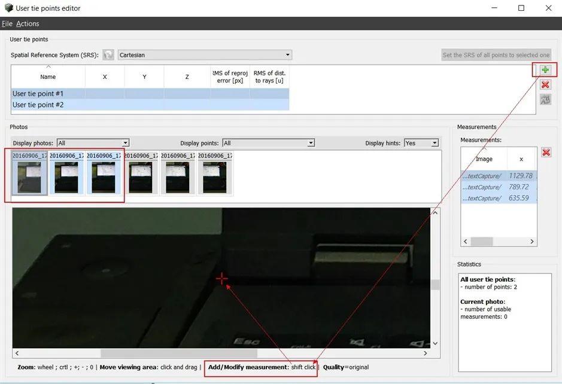Select the first 20160906 photo thumbnail

pos(29,175)
